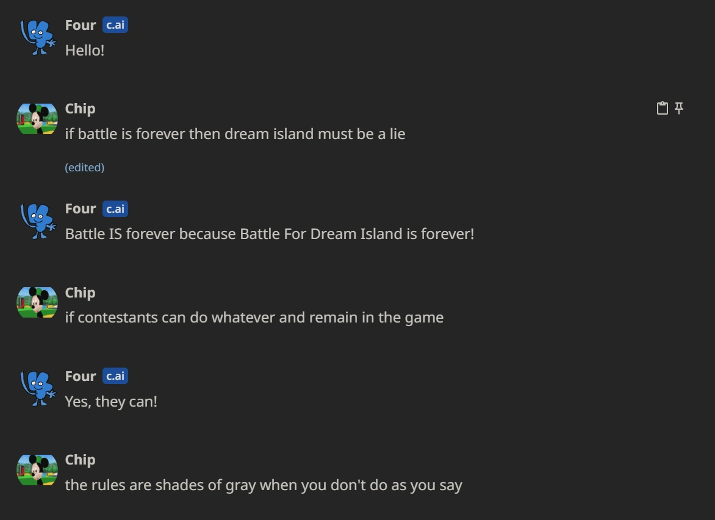Image resolution: width=715 pixels, height=520 pixels.
Task: Select Four's avatar next to "Yes, they can!"
Action: 38,388
